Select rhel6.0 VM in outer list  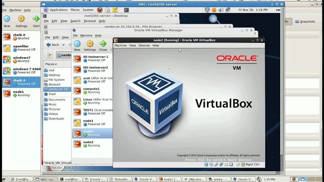pyautogui.click(x=21, y=37)
